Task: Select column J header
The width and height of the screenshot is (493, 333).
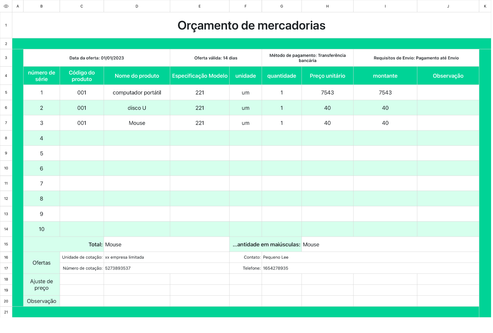Action: click(448, 6)
